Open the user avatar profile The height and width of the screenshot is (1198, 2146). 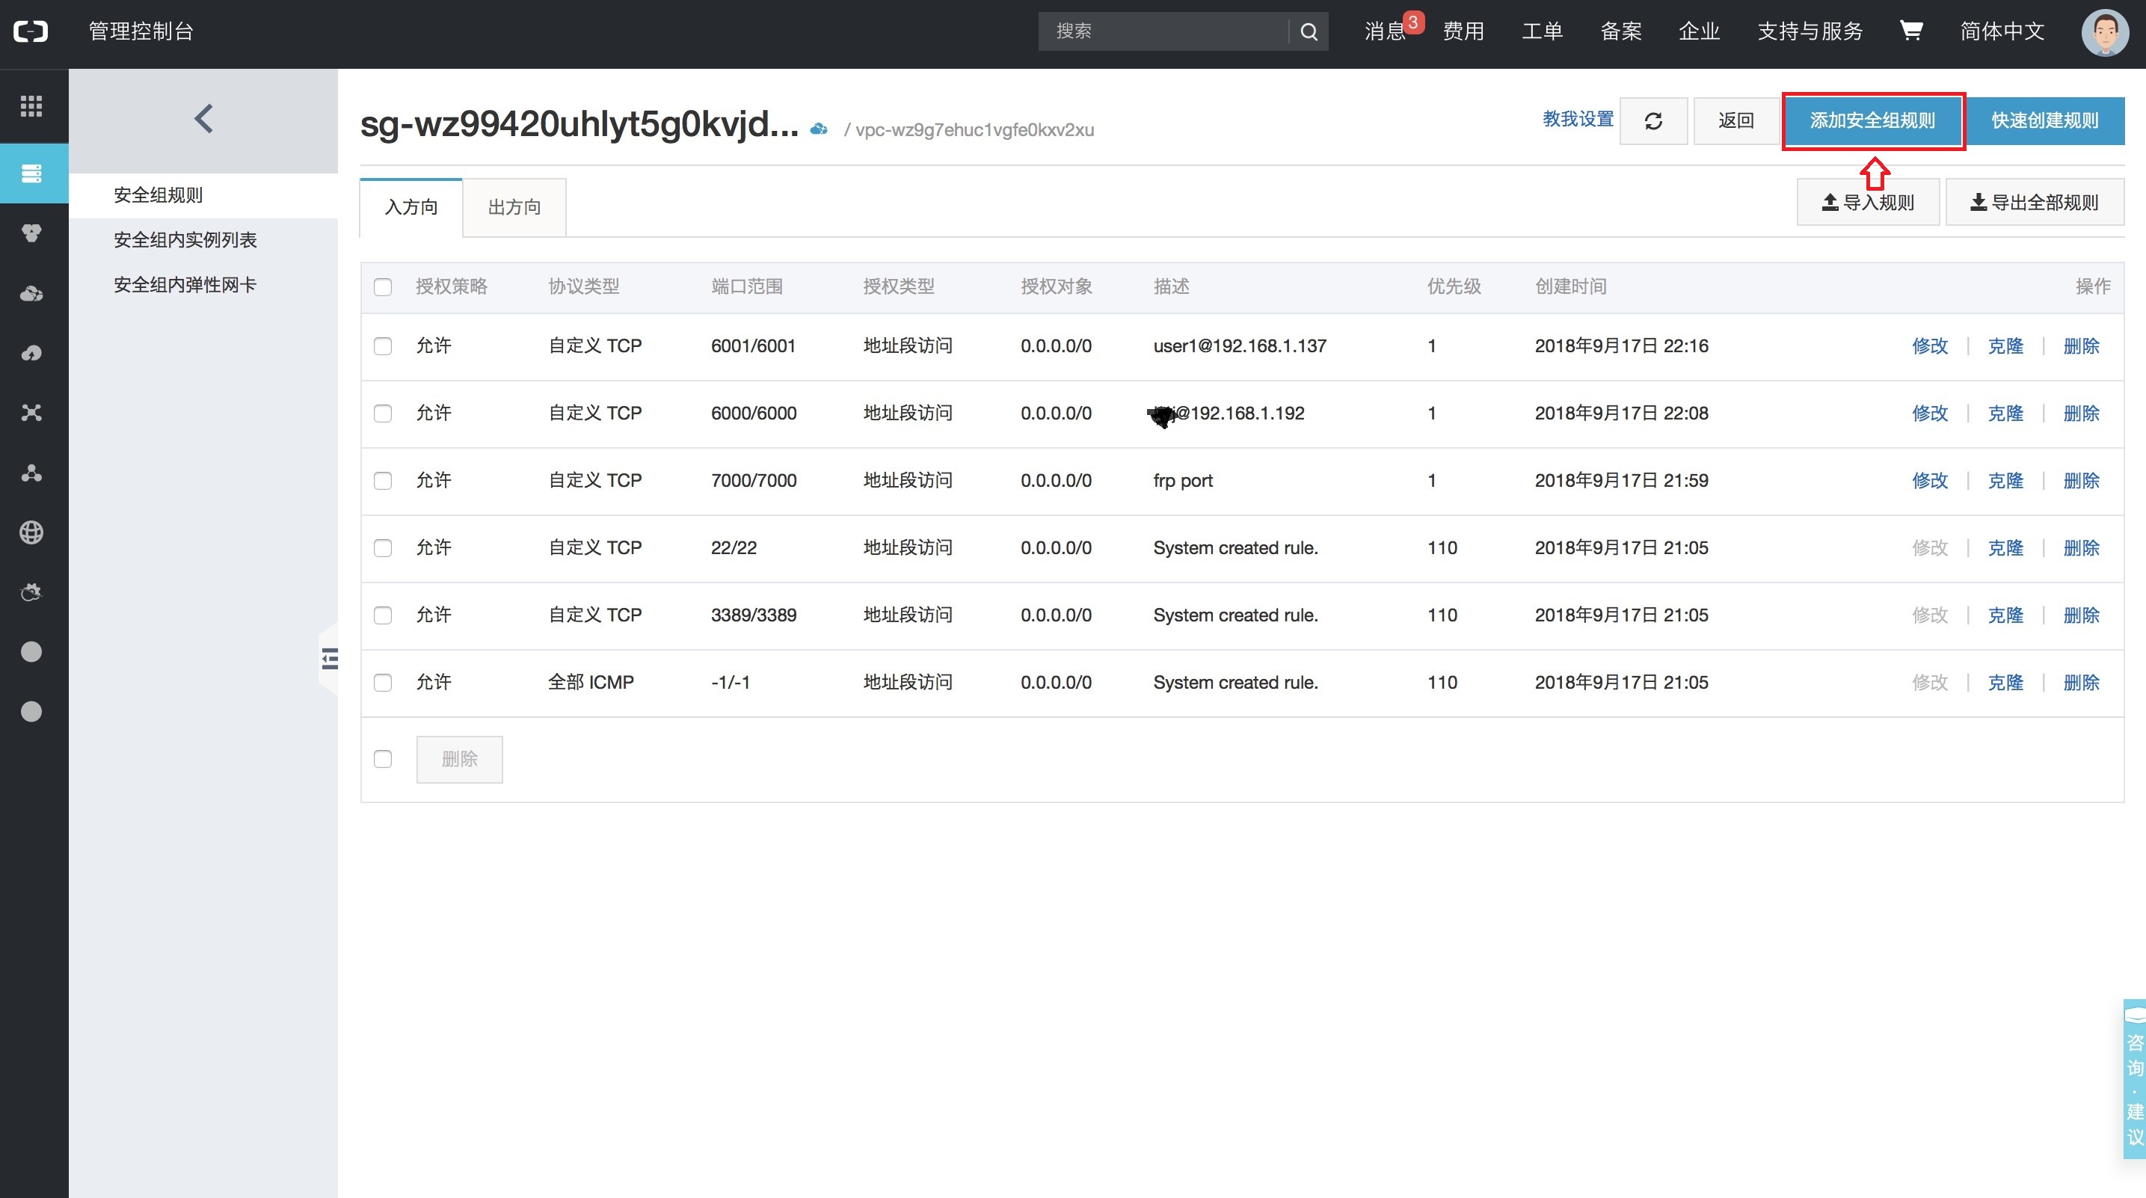point(2104,32)
